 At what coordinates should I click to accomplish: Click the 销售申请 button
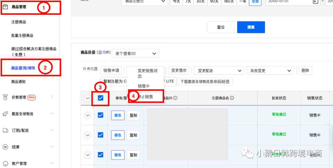111,71
